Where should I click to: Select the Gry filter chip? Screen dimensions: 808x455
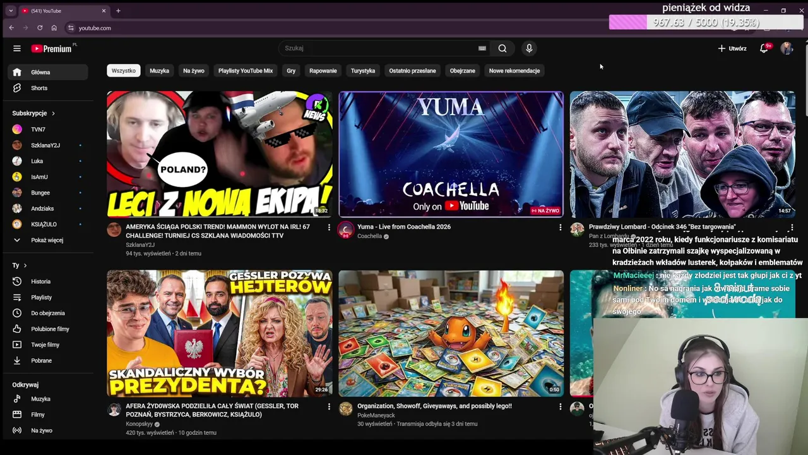291,71
